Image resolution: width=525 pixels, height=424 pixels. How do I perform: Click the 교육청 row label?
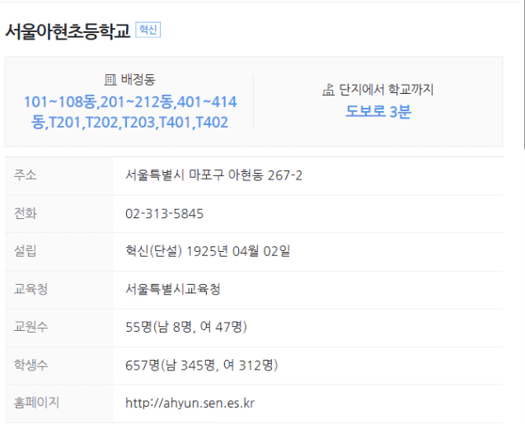pyautogui.click(x=30, y=289)
